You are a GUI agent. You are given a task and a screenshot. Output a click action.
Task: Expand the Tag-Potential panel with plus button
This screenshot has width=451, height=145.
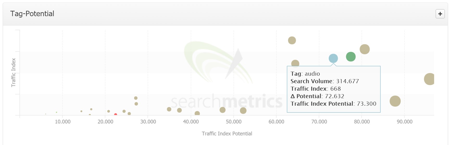pos(440,14)
